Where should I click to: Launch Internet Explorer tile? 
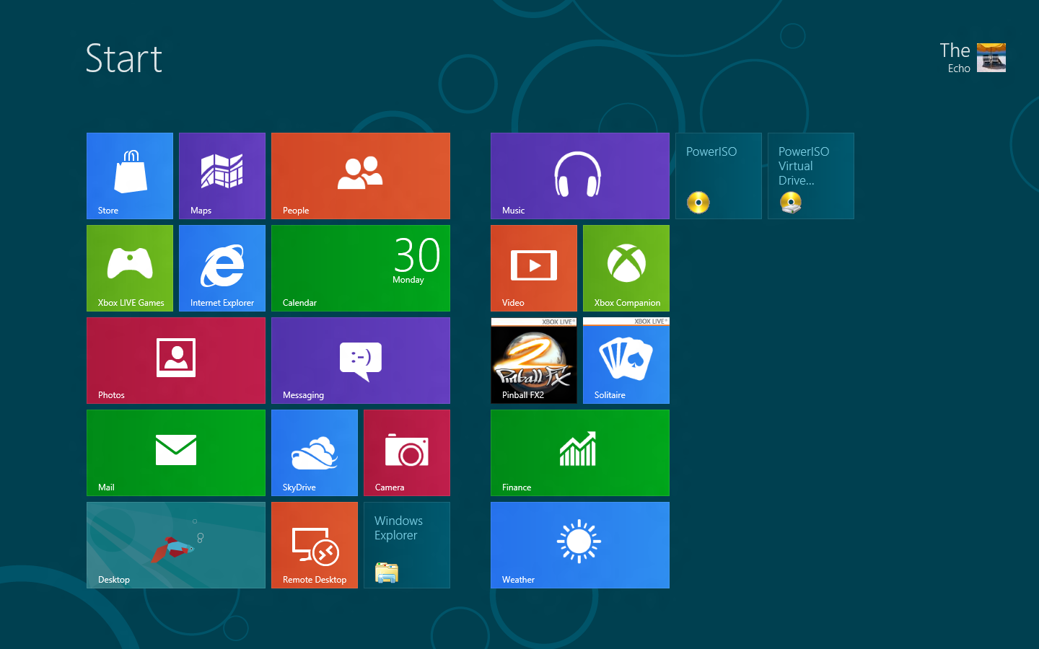(x=222, y=268)
